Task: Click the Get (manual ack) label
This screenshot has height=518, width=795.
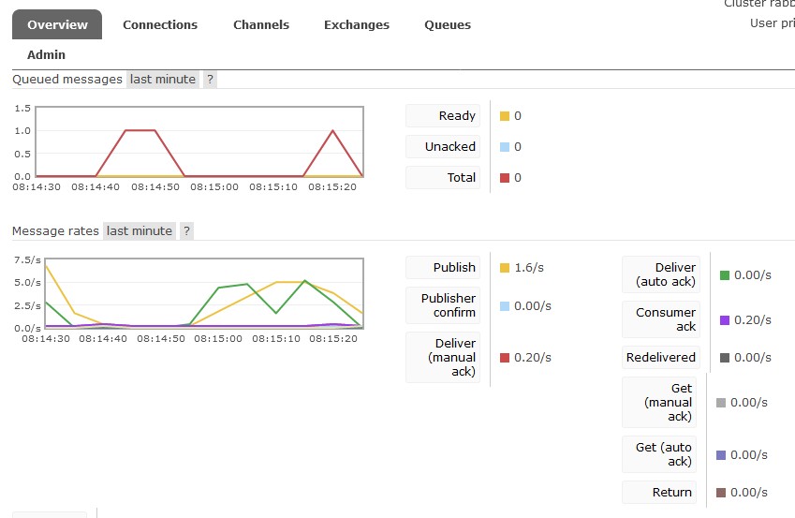Action: tap(659, 403)
